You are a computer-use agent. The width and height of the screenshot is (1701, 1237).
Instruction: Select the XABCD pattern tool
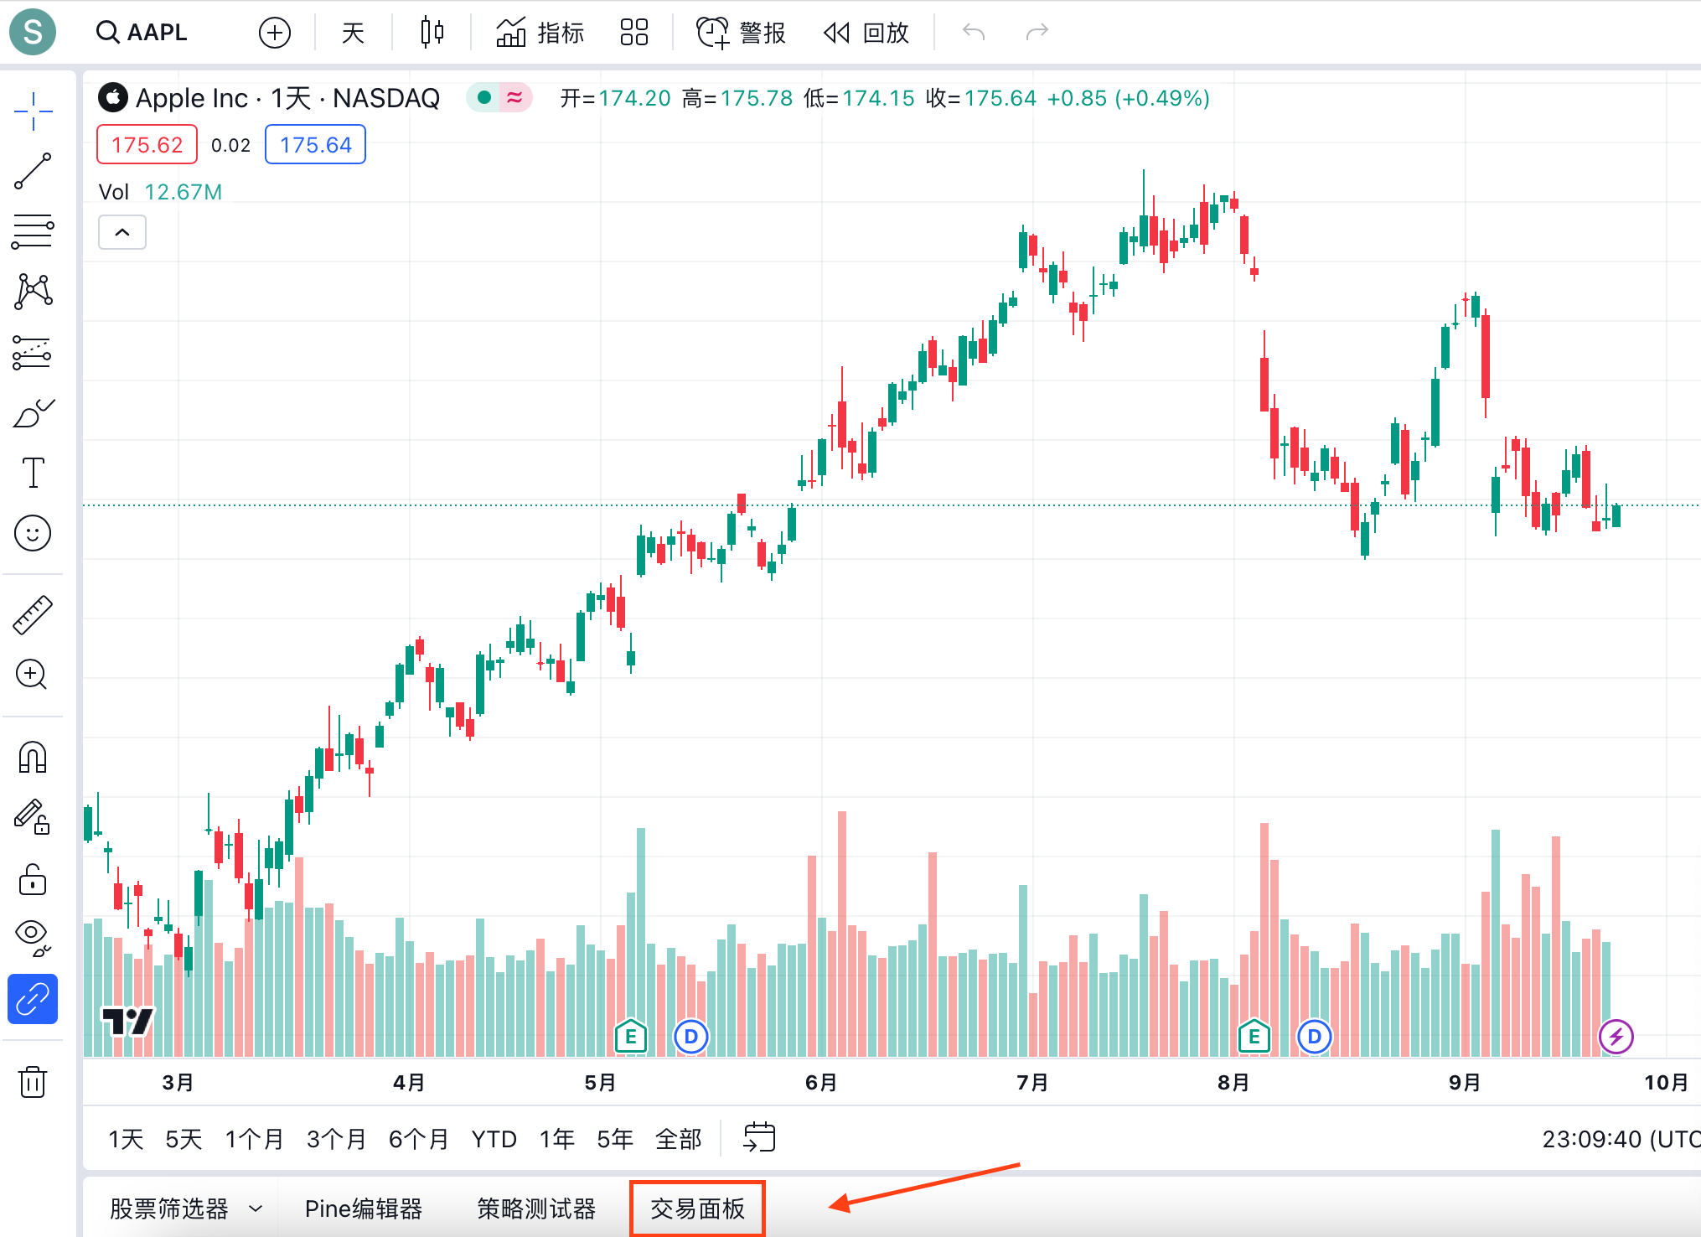(33, 292)
